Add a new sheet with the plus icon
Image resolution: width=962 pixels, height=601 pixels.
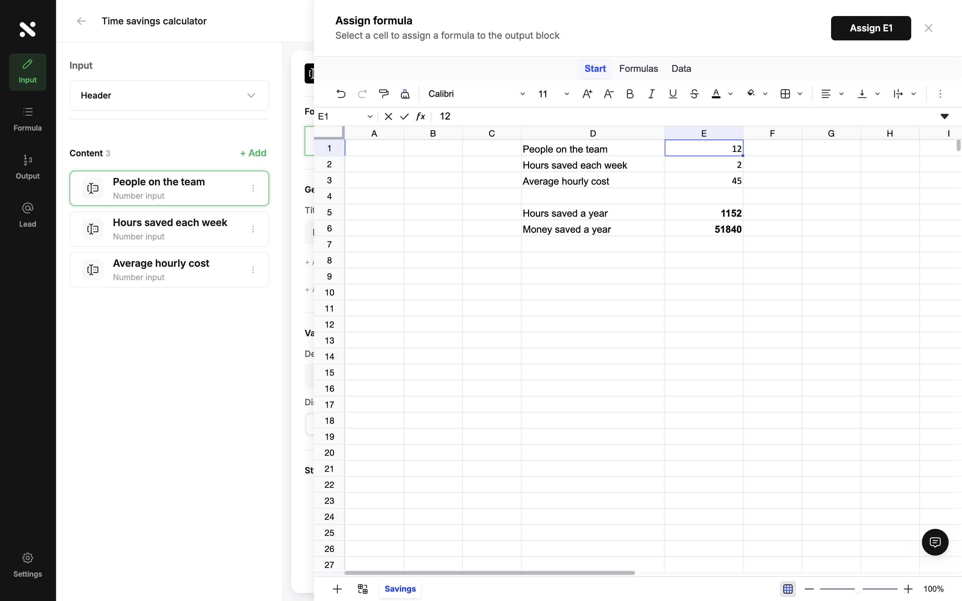(x=337, y=589)
